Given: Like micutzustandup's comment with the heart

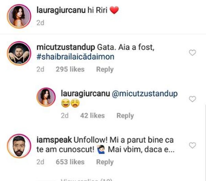Looking at the screenshot, I should [x=193, y=53].
